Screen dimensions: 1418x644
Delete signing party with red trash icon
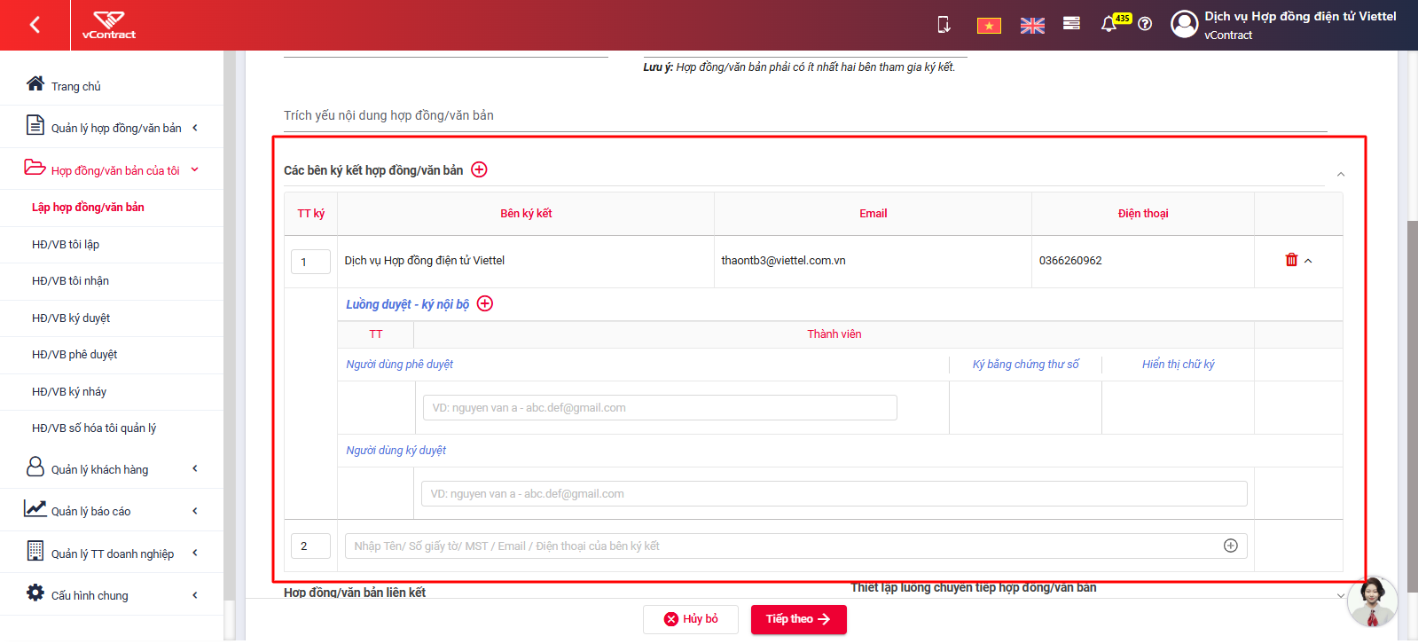coord(1291,260)
